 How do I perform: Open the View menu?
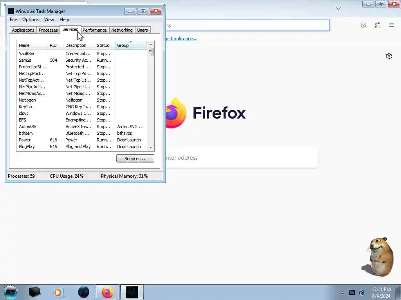(x=49, y=20)
